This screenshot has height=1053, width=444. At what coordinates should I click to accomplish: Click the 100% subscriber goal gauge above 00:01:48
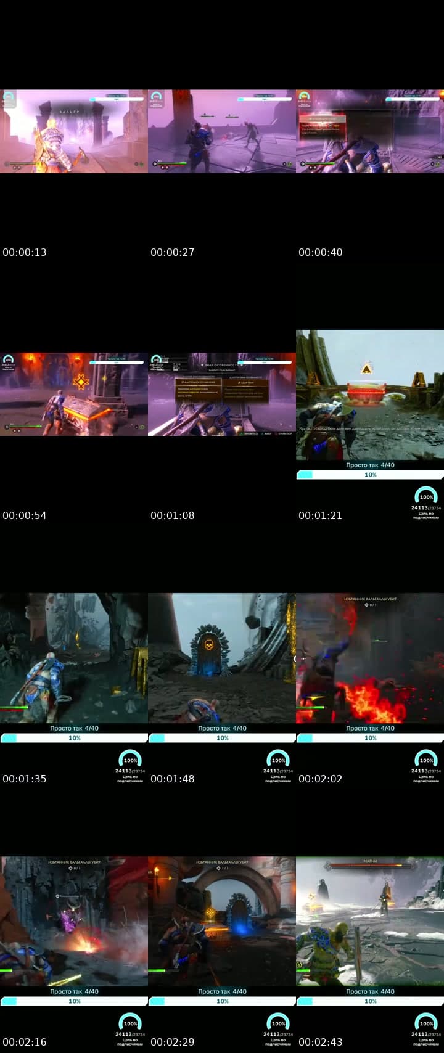pos(278,759)
